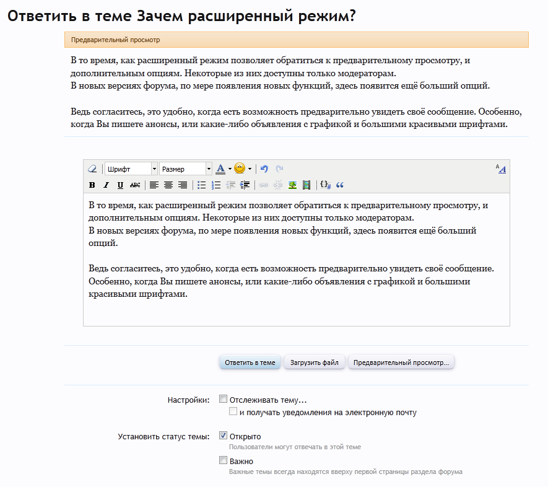Toggle strikethrough ABC formatting
Image resolution: width=548 pixels, height=487 pixels.
[135, 185]
